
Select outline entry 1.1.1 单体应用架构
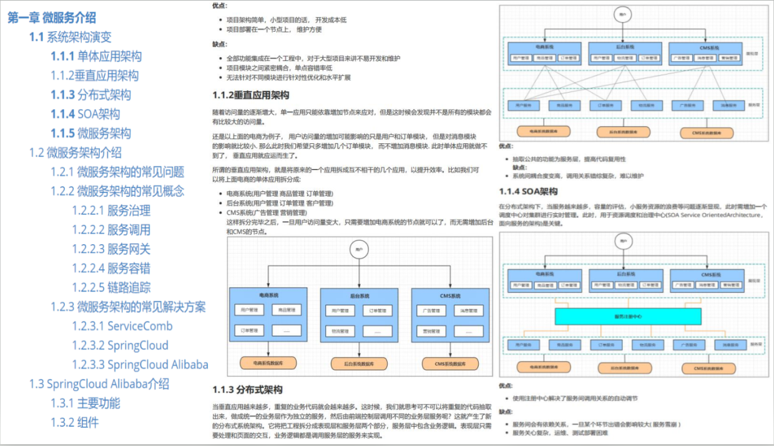click(96, 56)
